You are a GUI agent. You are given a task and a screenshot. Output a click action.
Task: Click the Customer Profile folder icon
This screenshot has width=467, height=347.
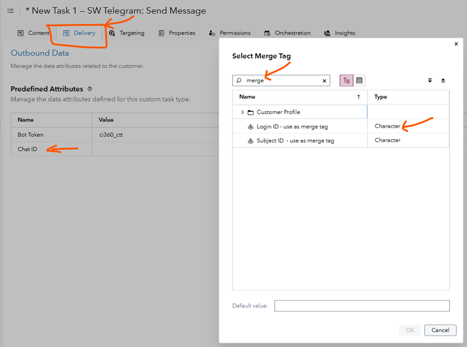[249, 112]
